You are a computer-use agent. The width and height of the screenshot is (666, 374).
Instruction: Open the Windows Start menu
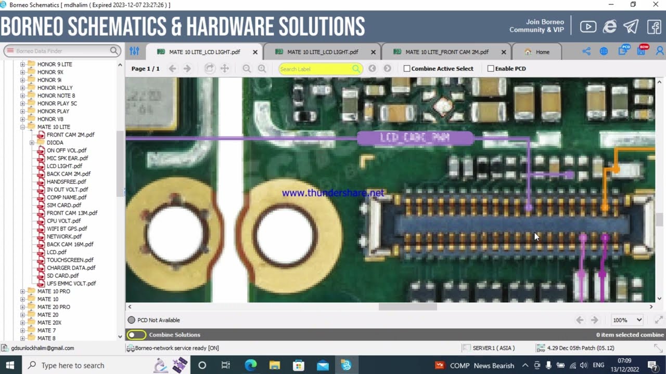coord(10,365)
